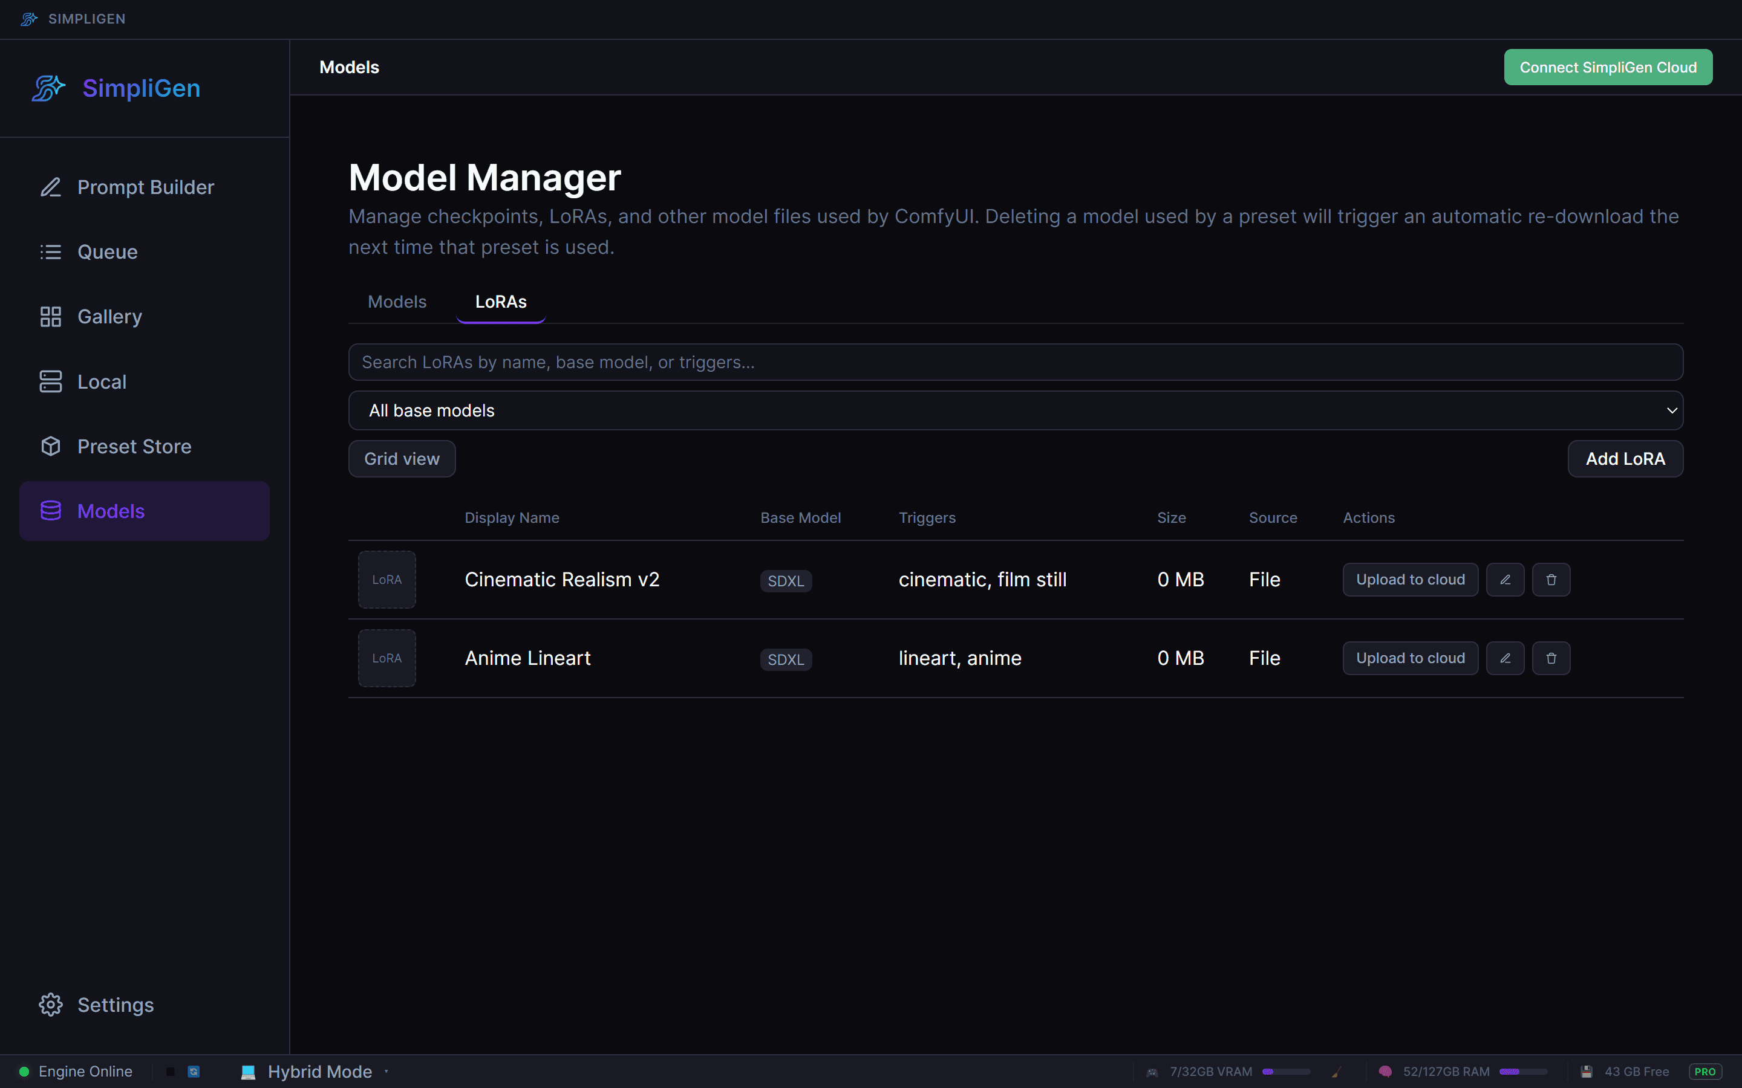Switch to Grid view
The height and width of the screenshot is (1088, 1742).
pyautogui.click(x=402, y=458)
